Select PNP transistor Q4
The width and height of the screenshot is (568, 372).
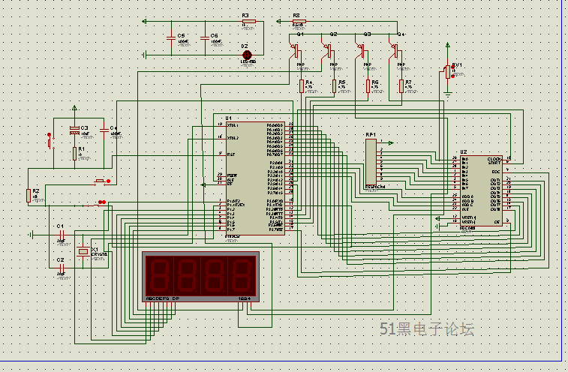395,51
